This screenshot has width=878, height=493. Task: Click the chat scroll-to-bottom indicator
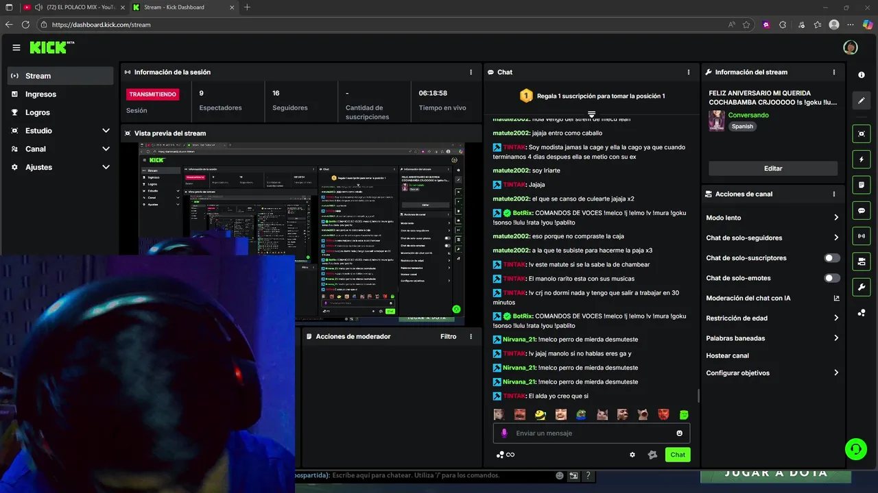(591, 114)
